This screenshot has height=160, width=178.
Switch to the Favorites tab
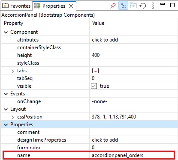16,6
